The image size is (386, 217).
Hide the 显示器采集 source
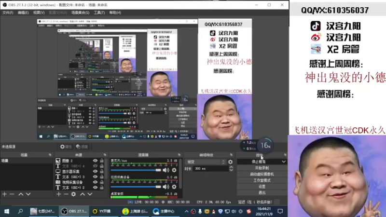click(x=95, y=172)
